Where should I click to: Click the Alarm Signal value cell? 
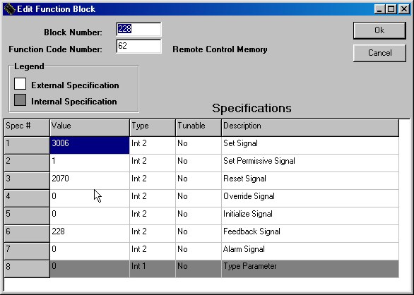(90, 251)
